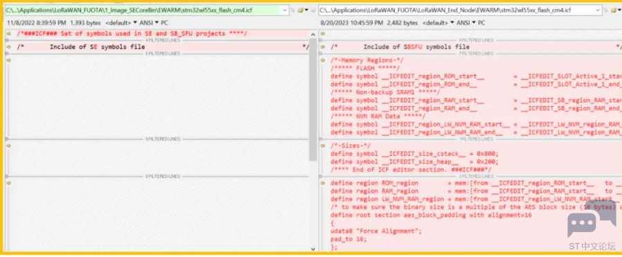Screen dimensions: 622x257
Task: Click the 'End of ICF editor section' line
Action: coord(411,170)
